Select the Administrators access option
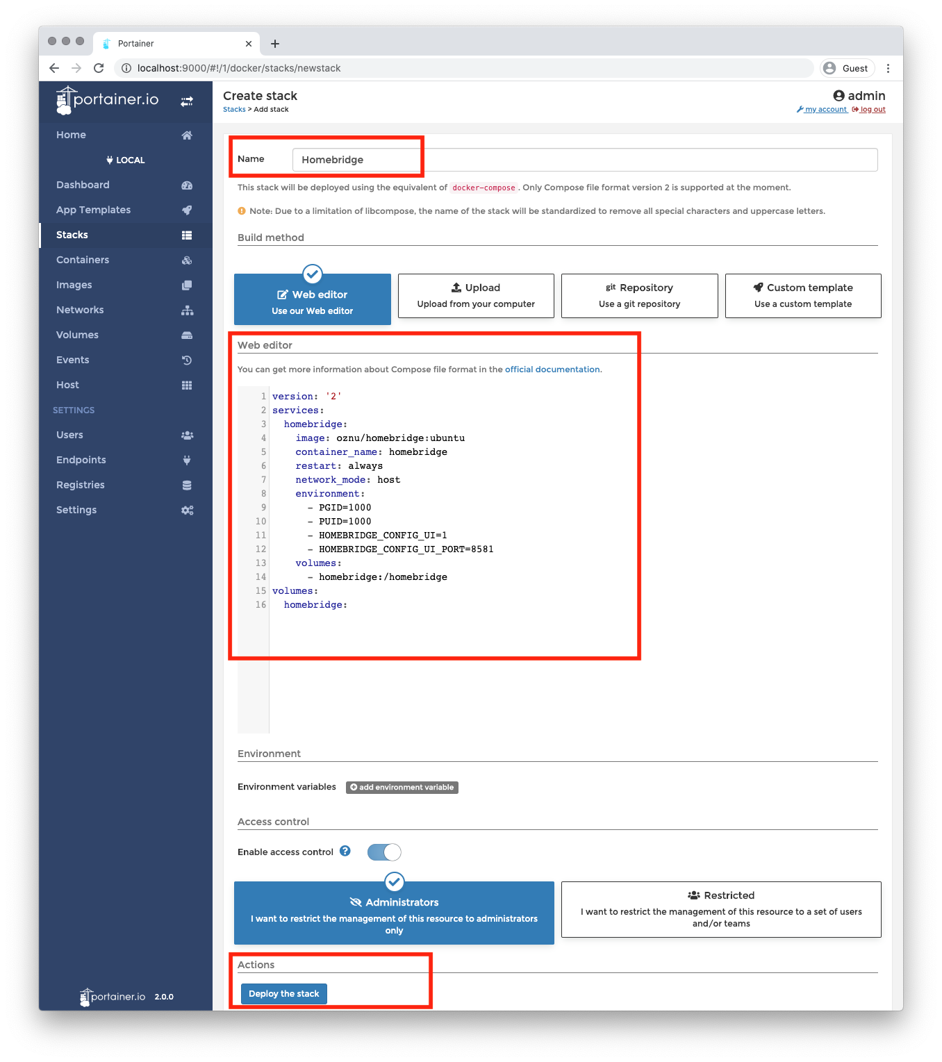 pyautogui.click(x=394, y=913)
